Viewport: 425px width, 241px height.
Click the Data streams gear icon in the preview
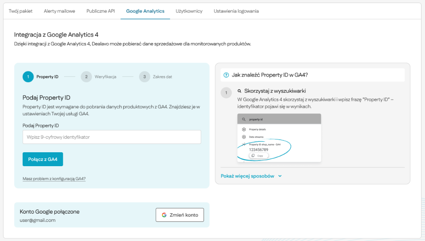[x=244, y=137]
